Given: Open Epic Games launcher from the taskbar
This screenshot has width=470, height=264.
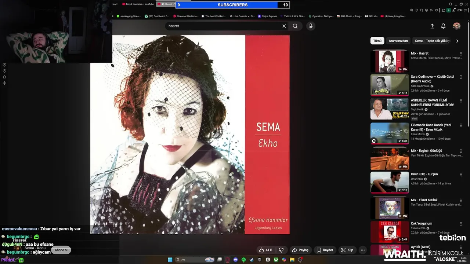Looking at the screenshot, I should (x=260, y=260).
